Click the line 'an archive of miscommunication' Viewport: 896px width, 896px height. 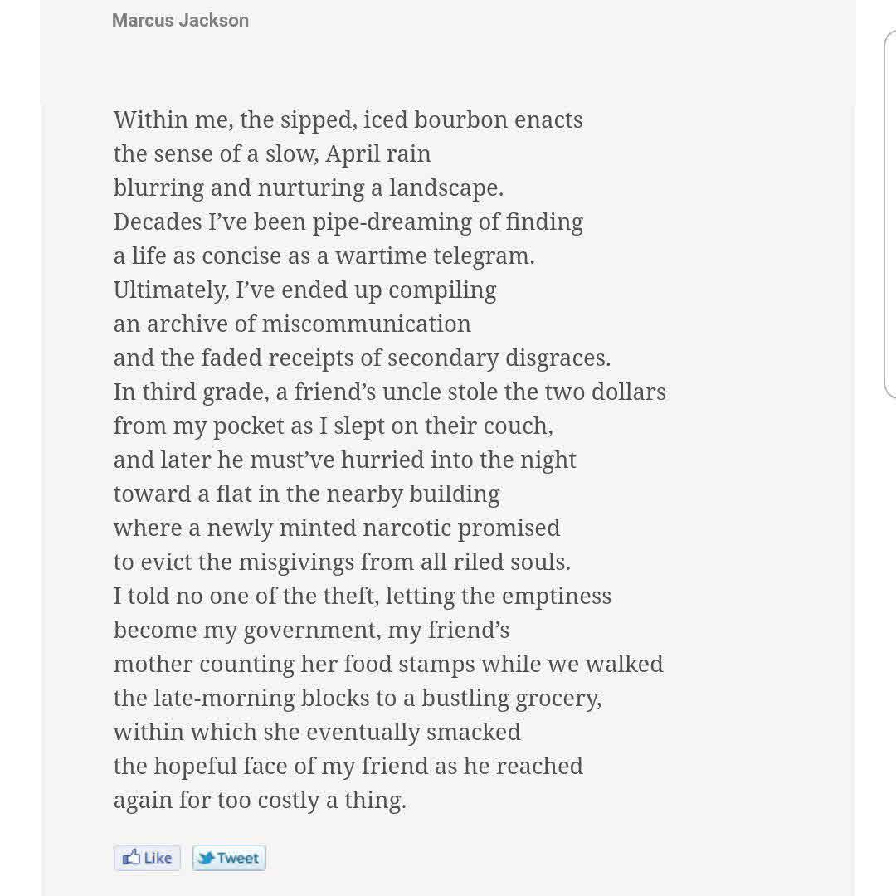pos(292,324)
